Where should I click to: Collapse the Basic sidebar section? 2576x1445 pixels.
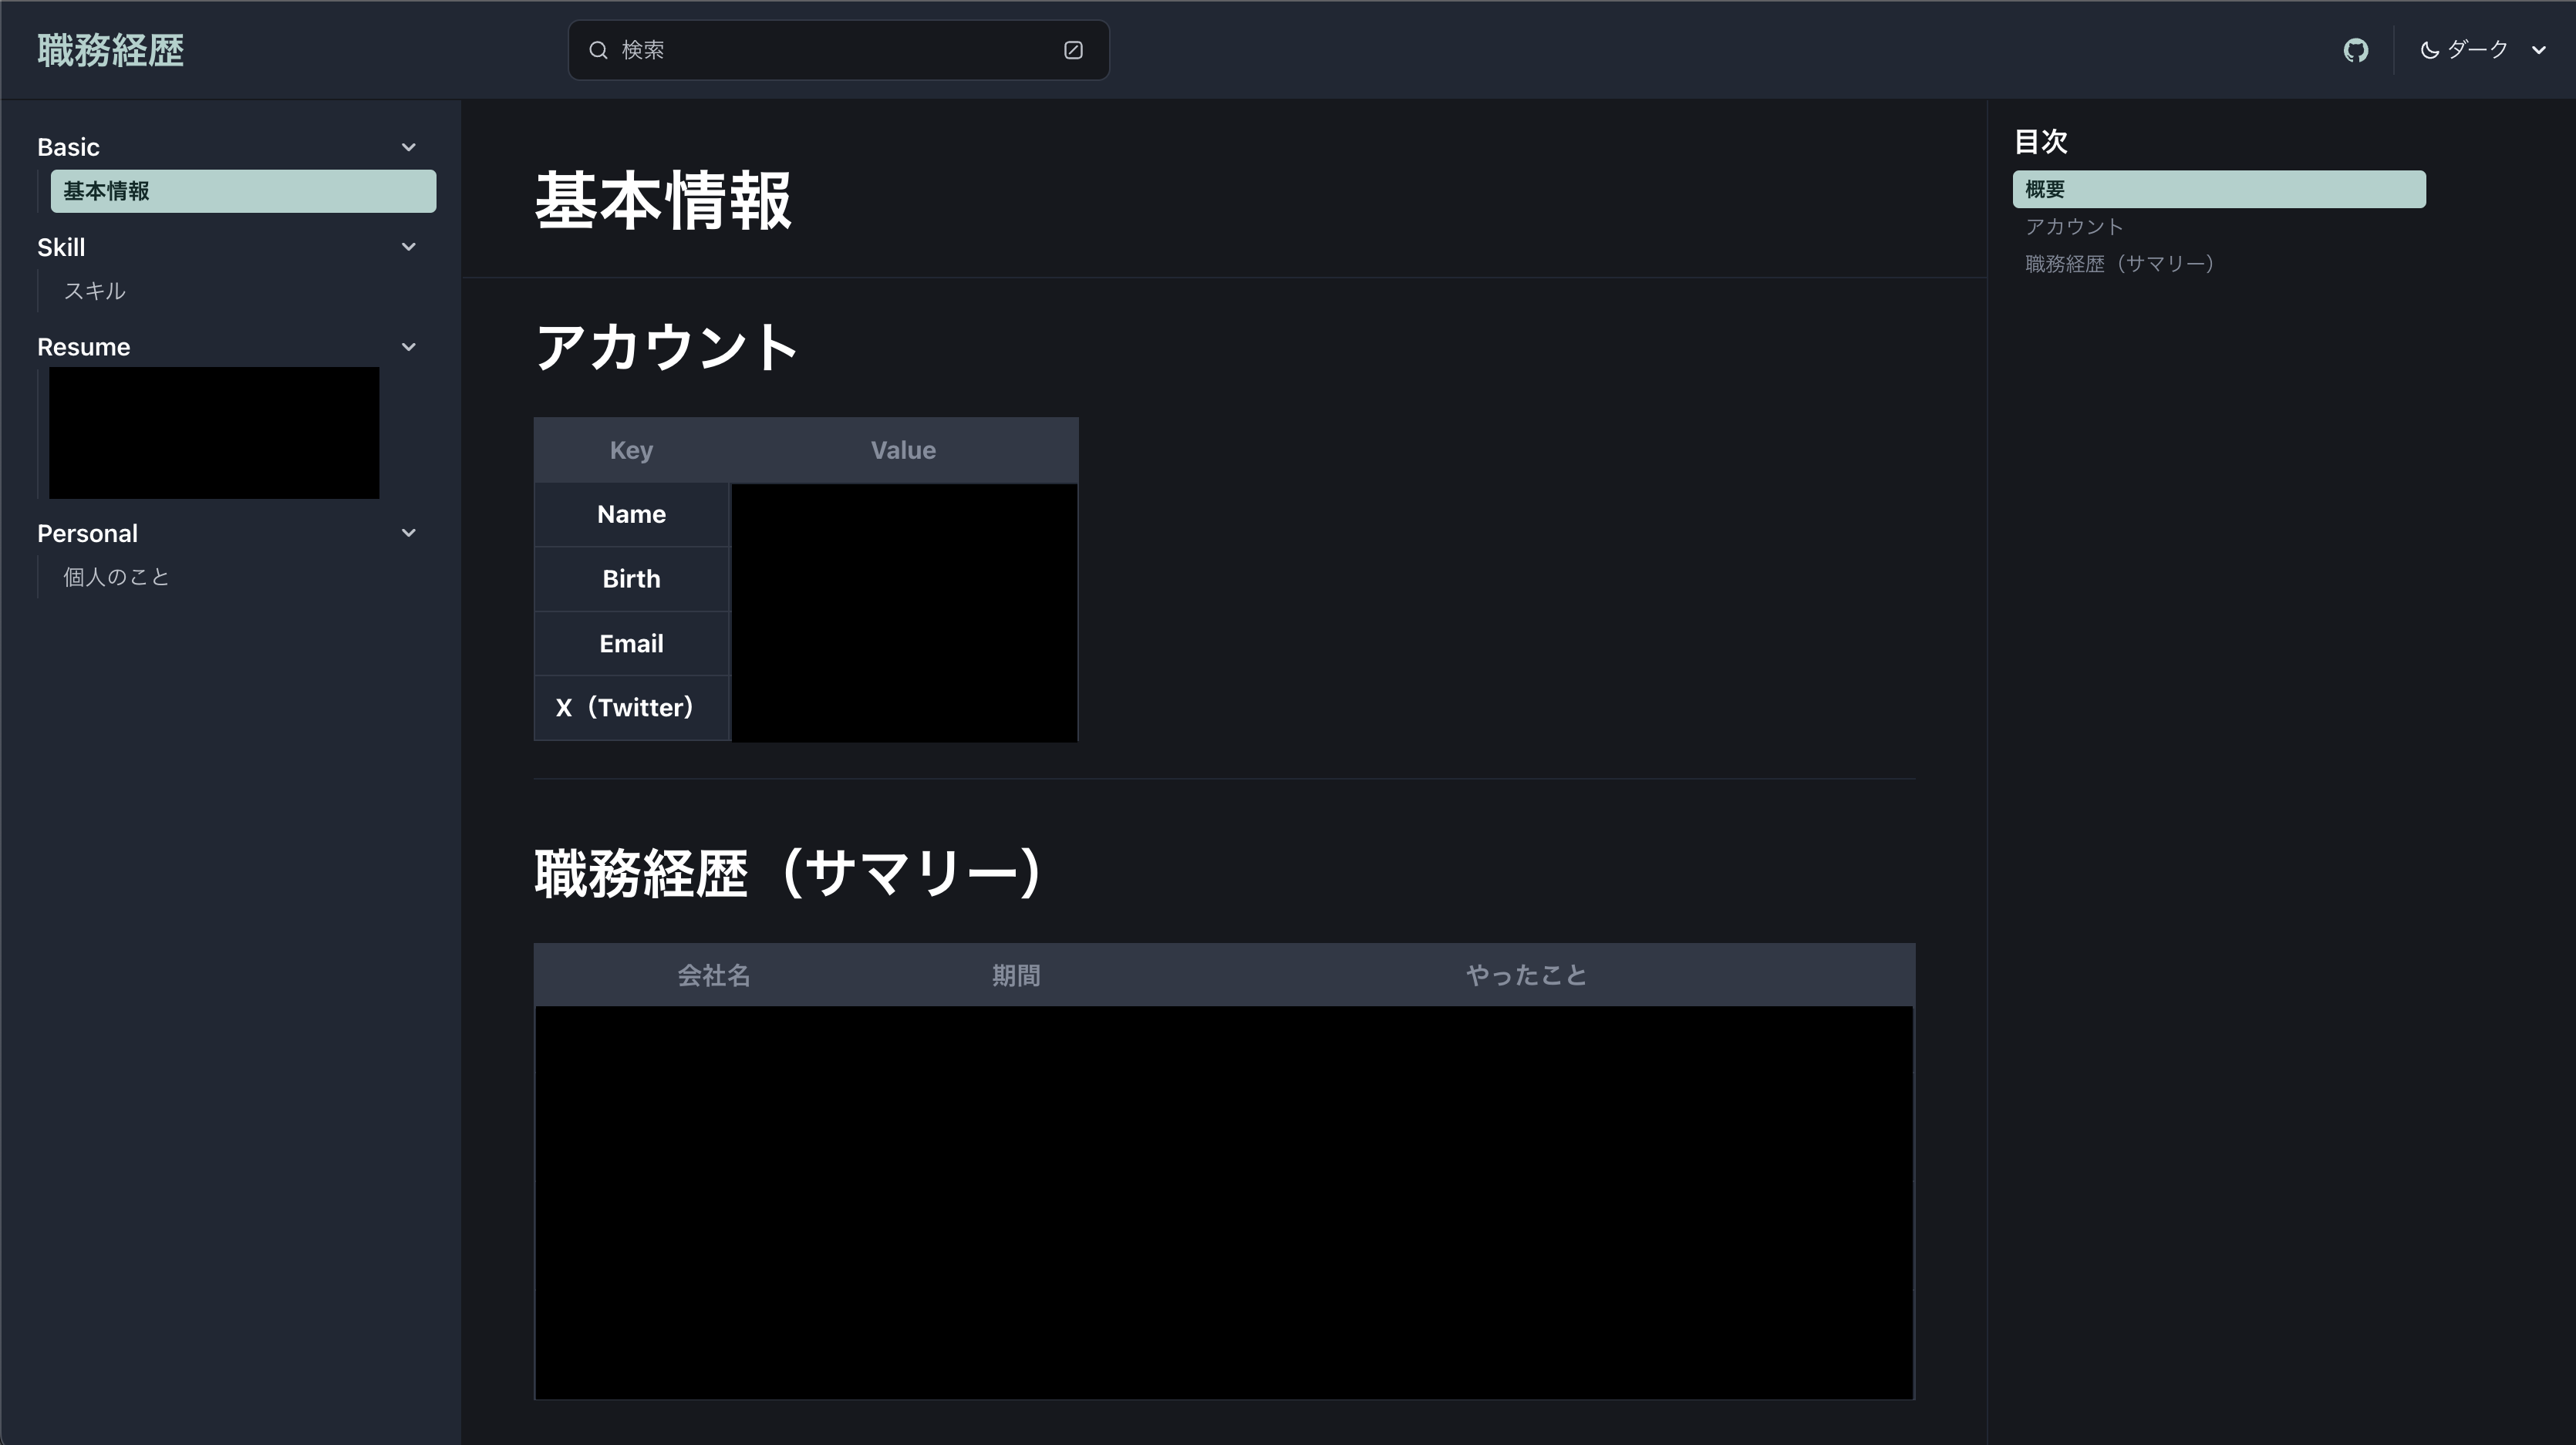tap(408, 146)
